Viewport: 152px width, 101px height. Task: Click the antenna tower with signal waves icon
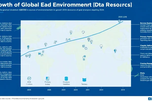point(55,42)
